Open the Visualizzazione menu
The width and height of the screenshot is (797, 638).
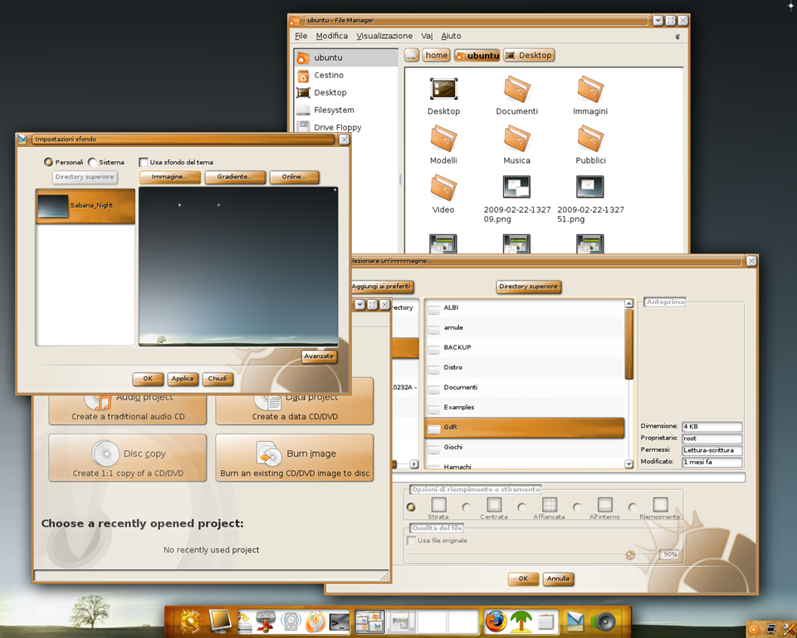(384, 36)
